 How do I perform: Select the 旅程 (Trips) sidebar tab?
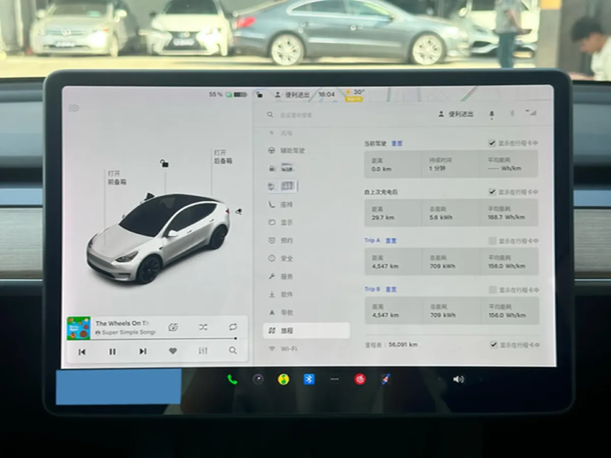285,330
